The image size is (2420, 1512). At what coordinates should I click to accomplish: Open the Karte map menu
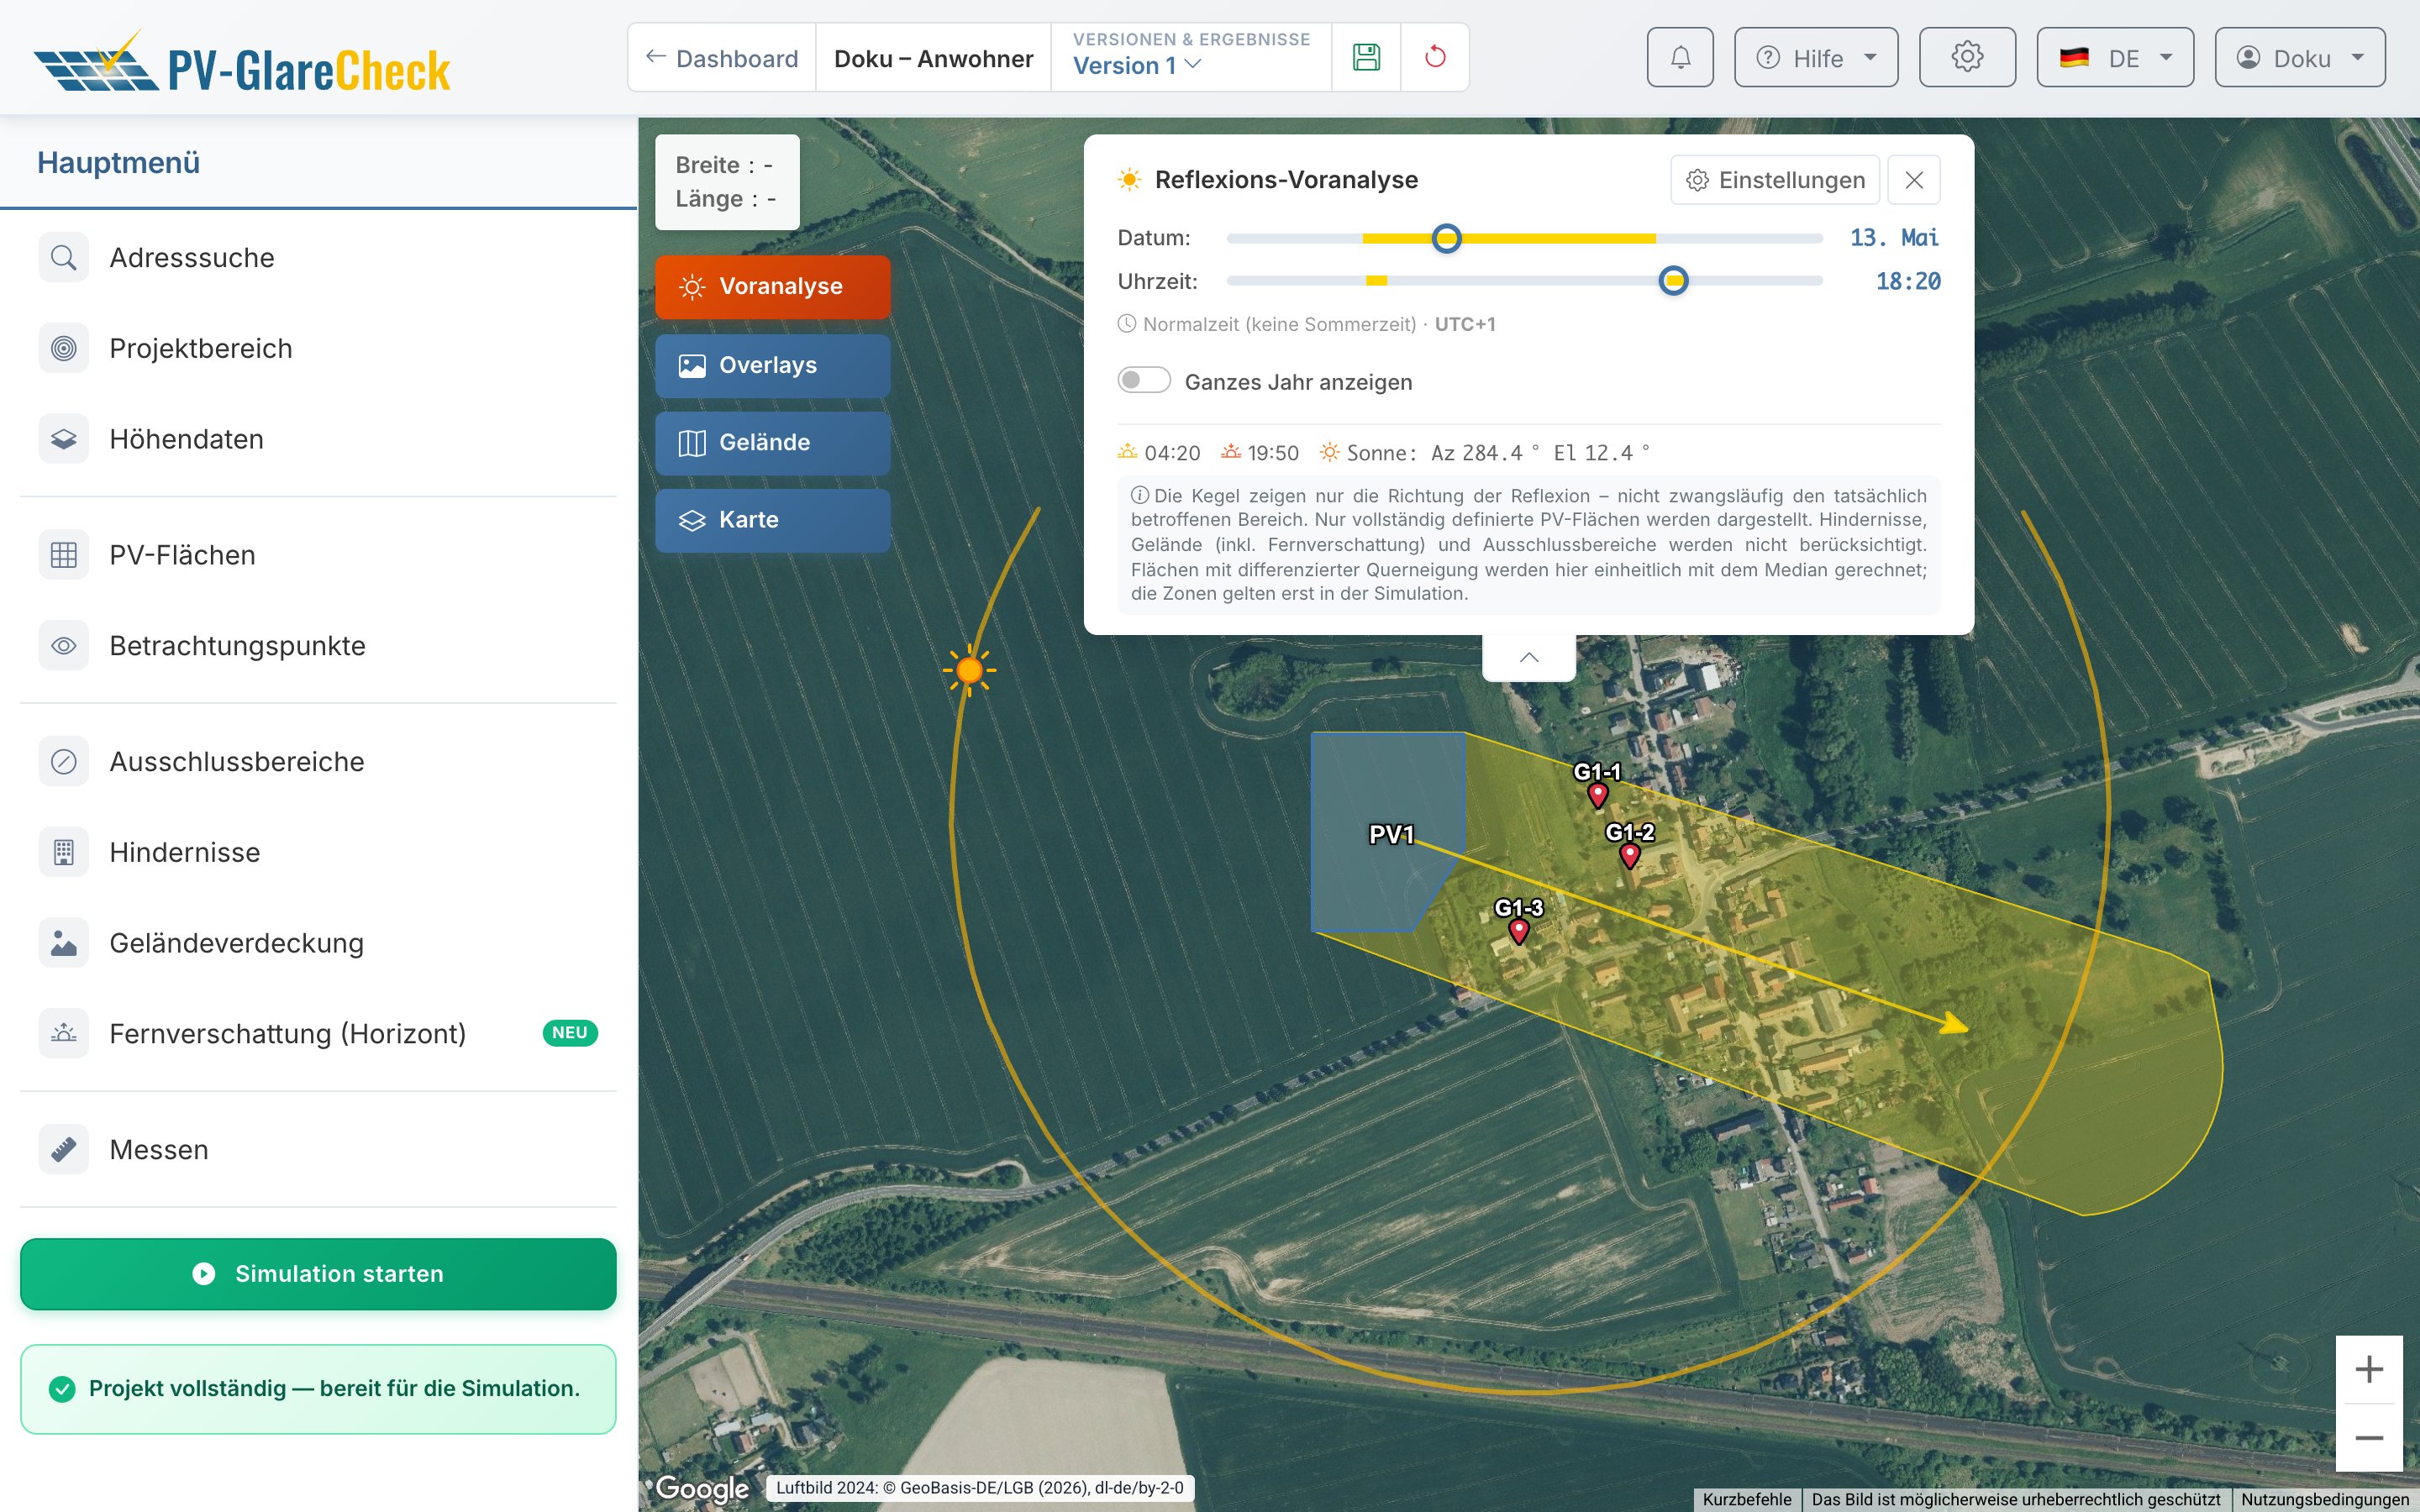point(773,520)
